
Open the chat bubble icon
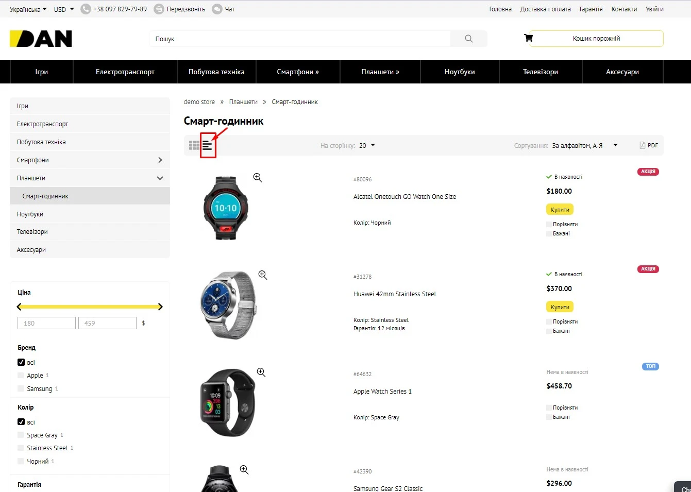click(217, 9)
